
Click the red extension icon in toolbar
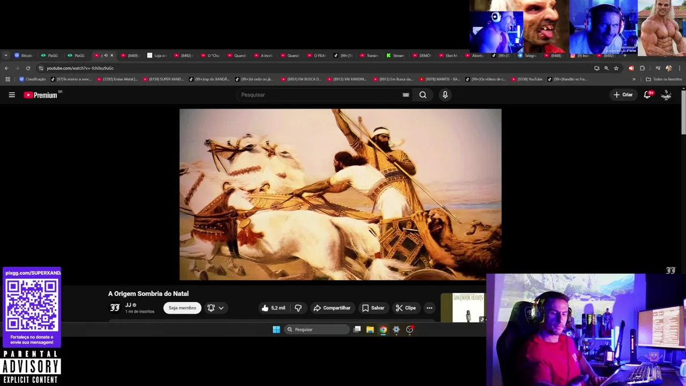[631, 68]
